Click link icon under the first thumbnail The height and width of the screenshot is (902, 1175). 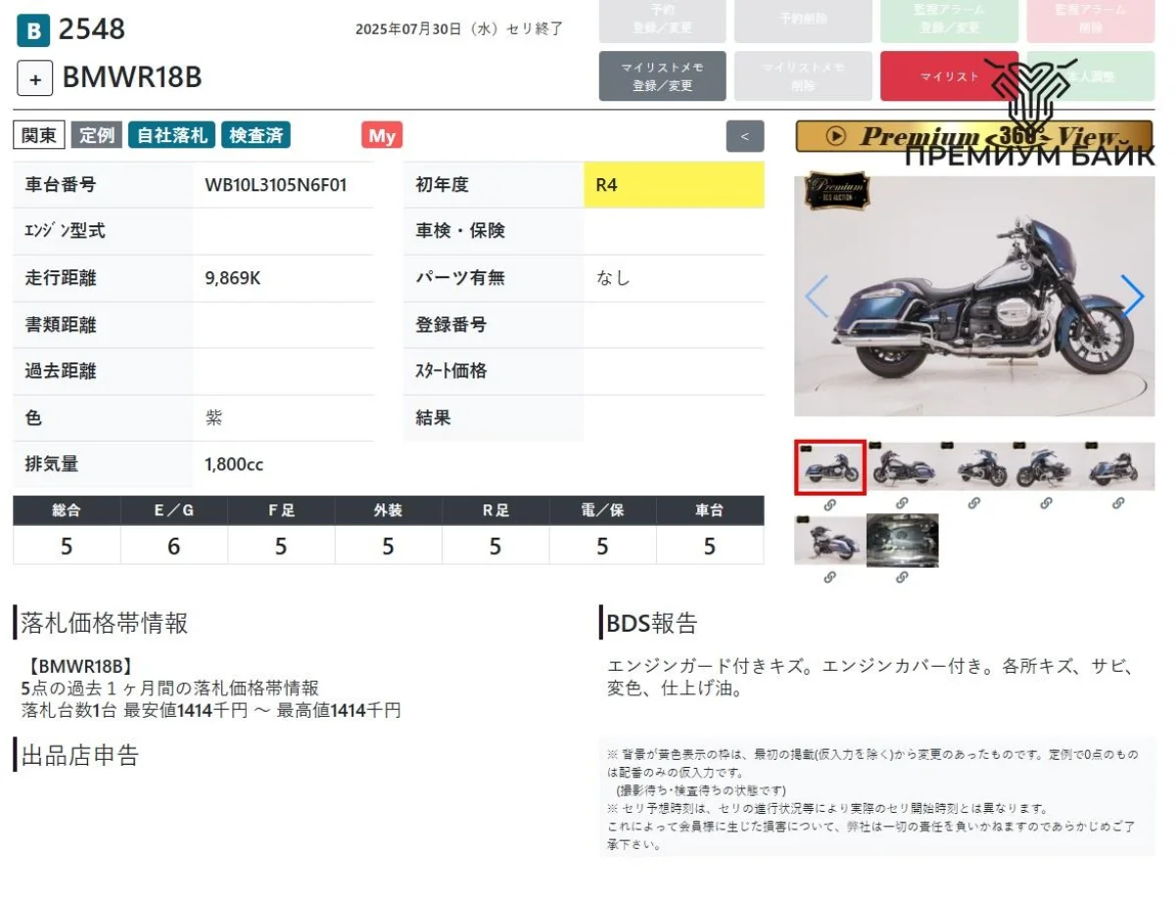829,504
